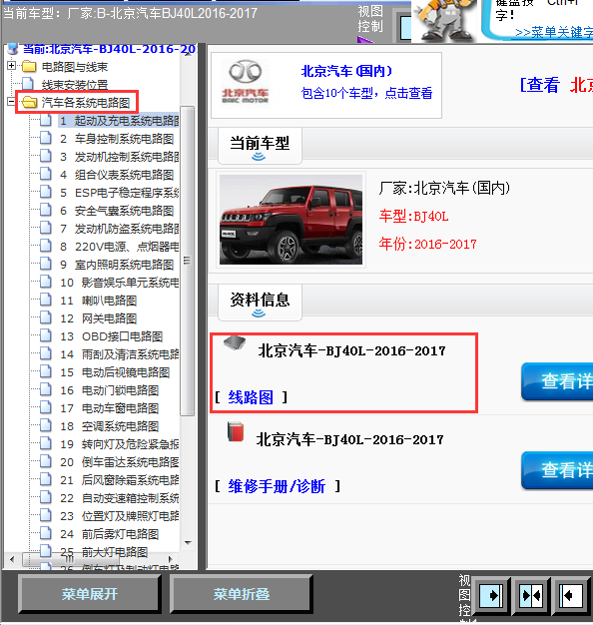This screenshot has width=593, height=625.
Task: Open item 1 起动及充电系统电路图
Action: 120,121
